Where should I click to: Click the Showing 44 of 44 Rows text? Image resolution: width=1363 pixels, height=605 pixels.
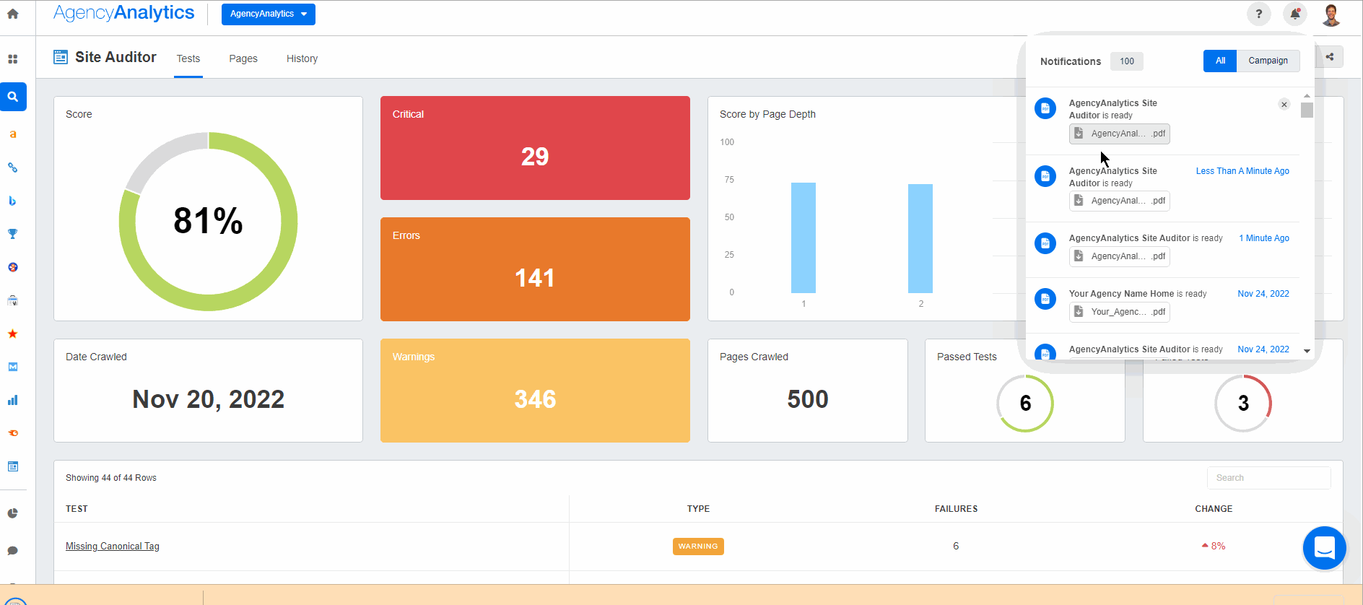coord(111,478)
